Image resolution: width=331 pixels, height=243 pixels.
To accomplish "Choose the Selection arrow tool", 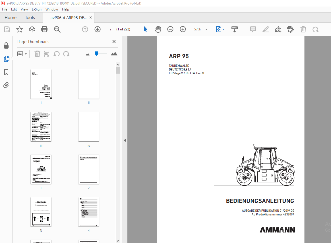I will pos(145,29).
